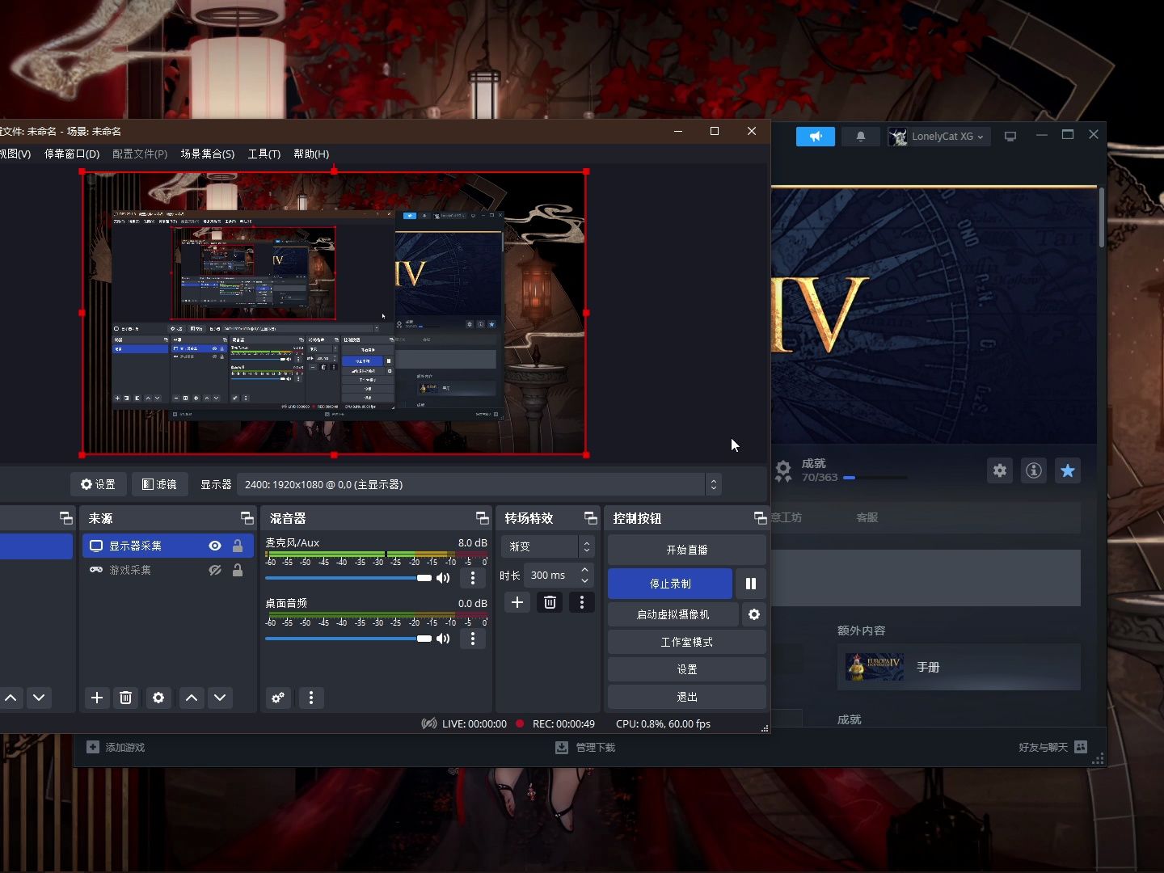Expand the 渐变 transition dropdown
The height and width of the screenshot is (873, 1164).
548,546
